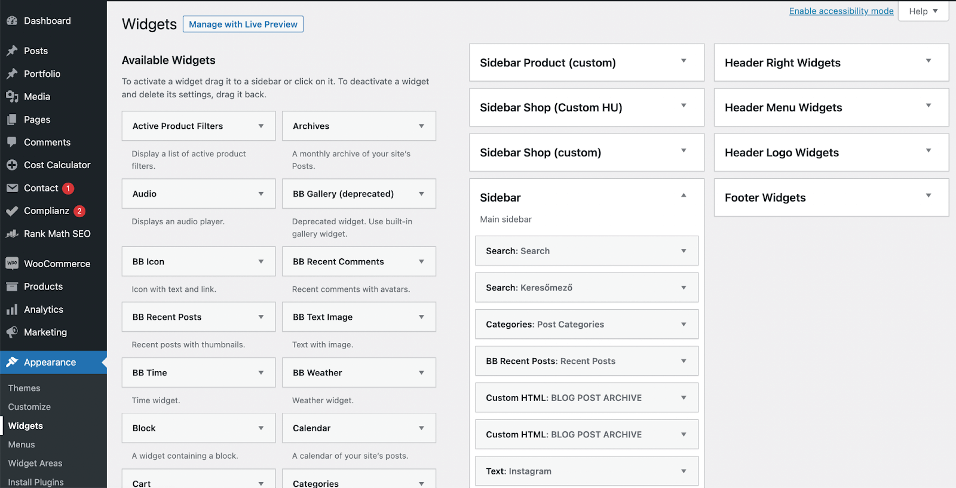This screenshot has height=488, width=956.
Task: Click the Cart widget title
Action: coord(142,483)
